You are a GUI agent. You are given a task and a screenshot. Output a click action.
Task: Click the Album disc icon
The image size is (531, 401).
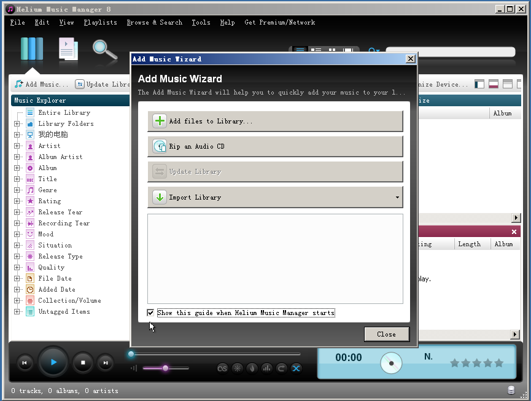click(x=30, y=168)
